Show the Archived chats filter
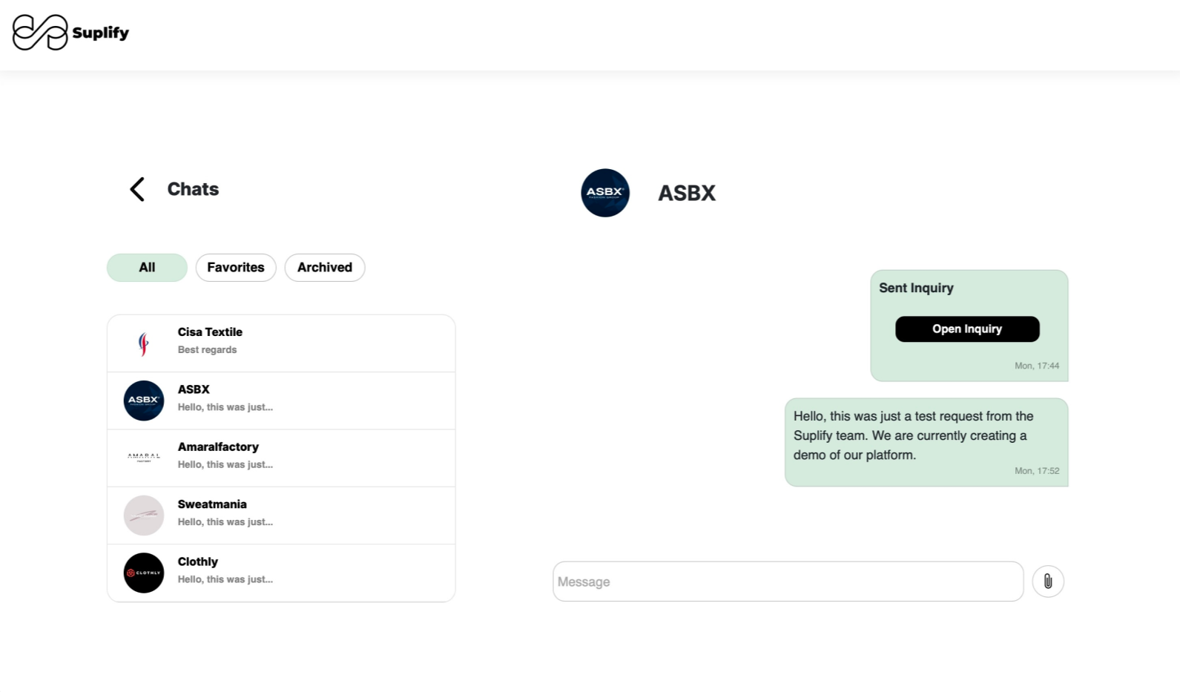 (325, 268)
